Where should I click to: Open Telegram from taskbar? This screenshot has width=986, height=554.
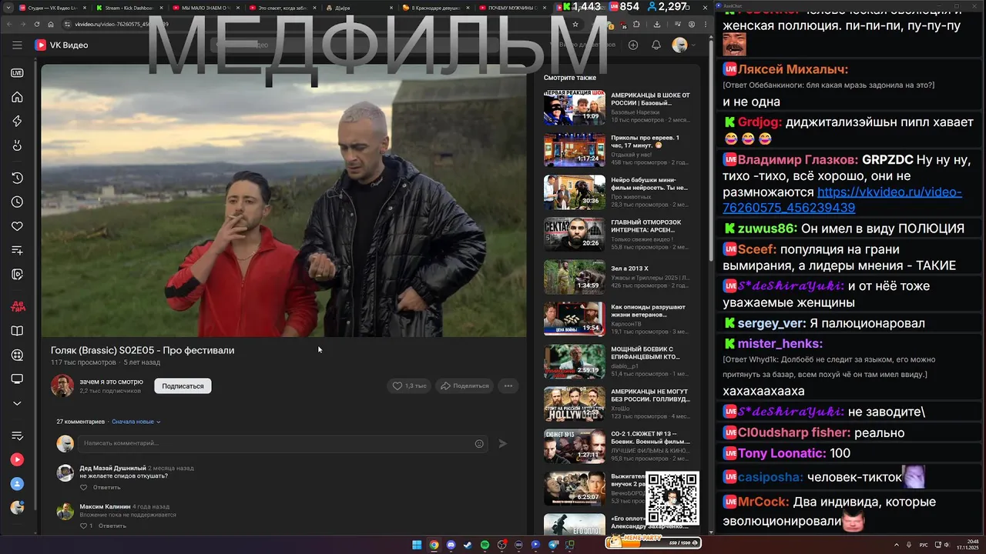(552, 545)
